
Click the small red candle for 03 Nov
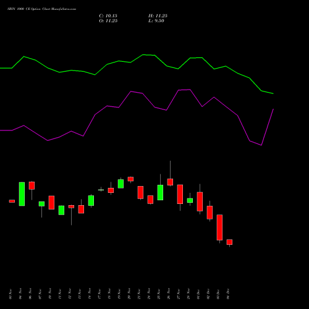pos(12,201)
